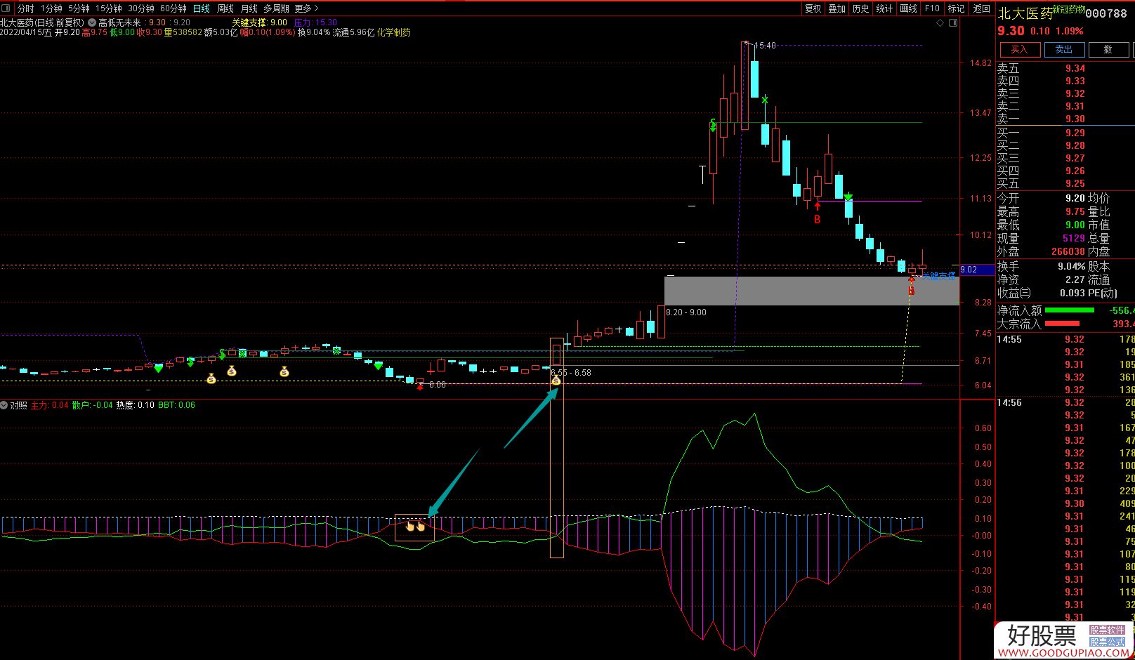The width and height of the screenshot is (1135, 660).
Task: Click the 换手 9.04% value
Action: click(x=1071, y=267)
